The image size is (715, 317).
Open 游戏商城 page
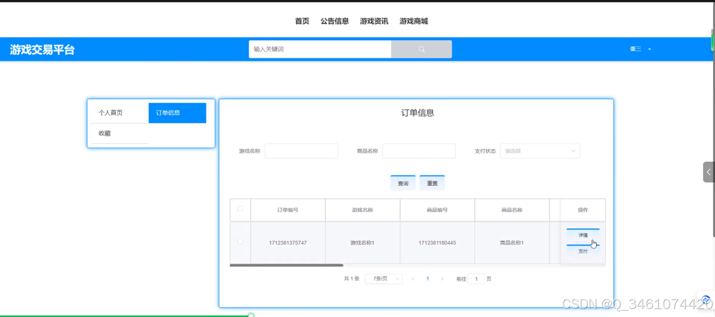click(x=414, y=21)
